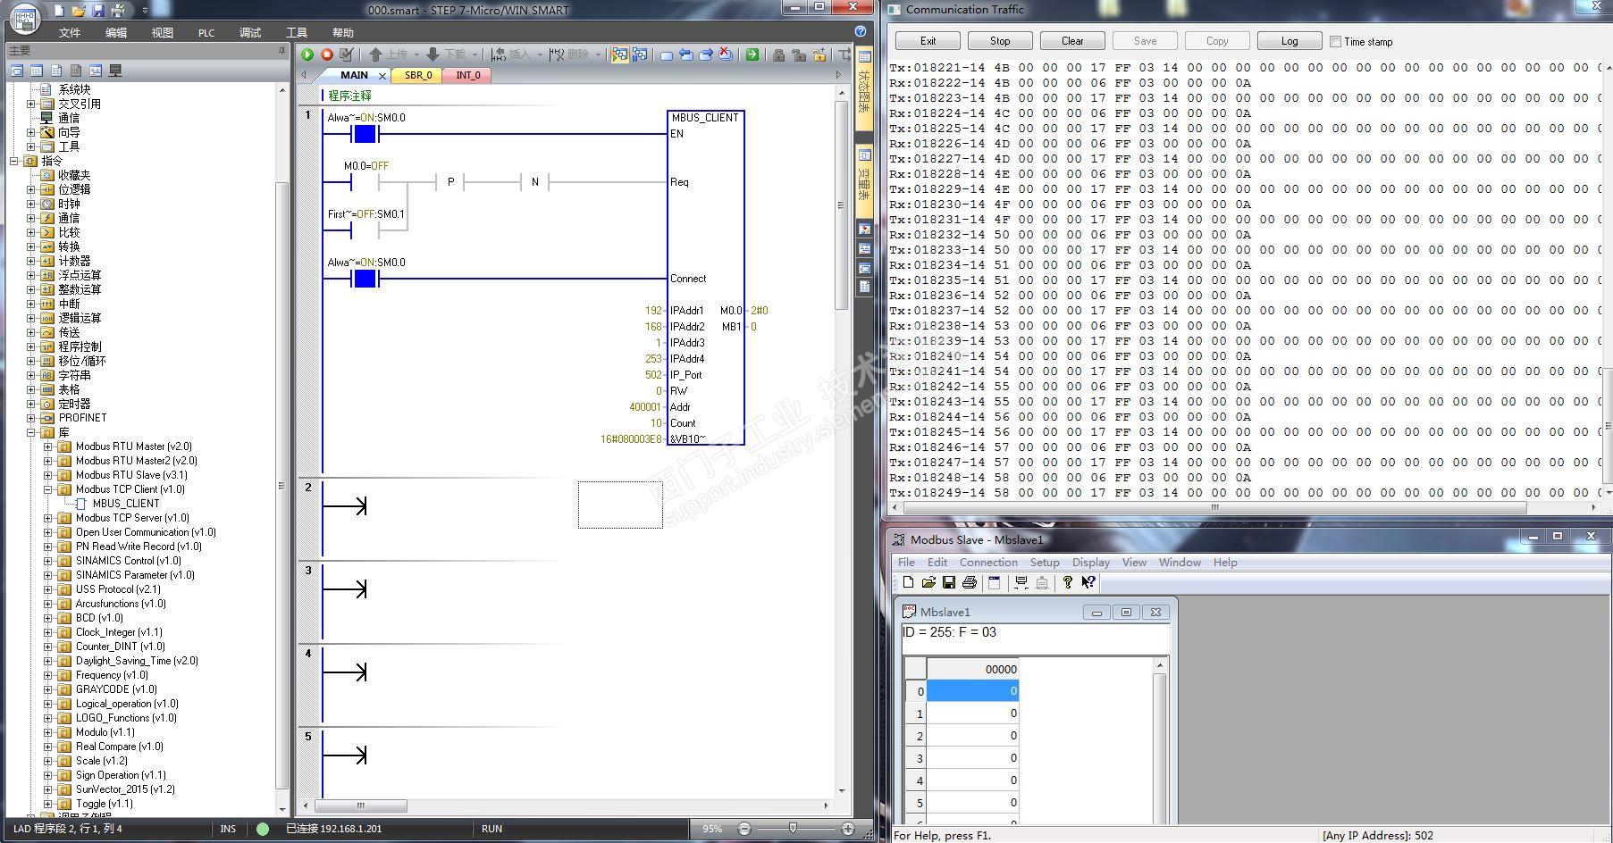This screenshot has width=1613, height=843.
Task: Click New document icon in Modbus Slave toolbar
Action: point(908,582)
